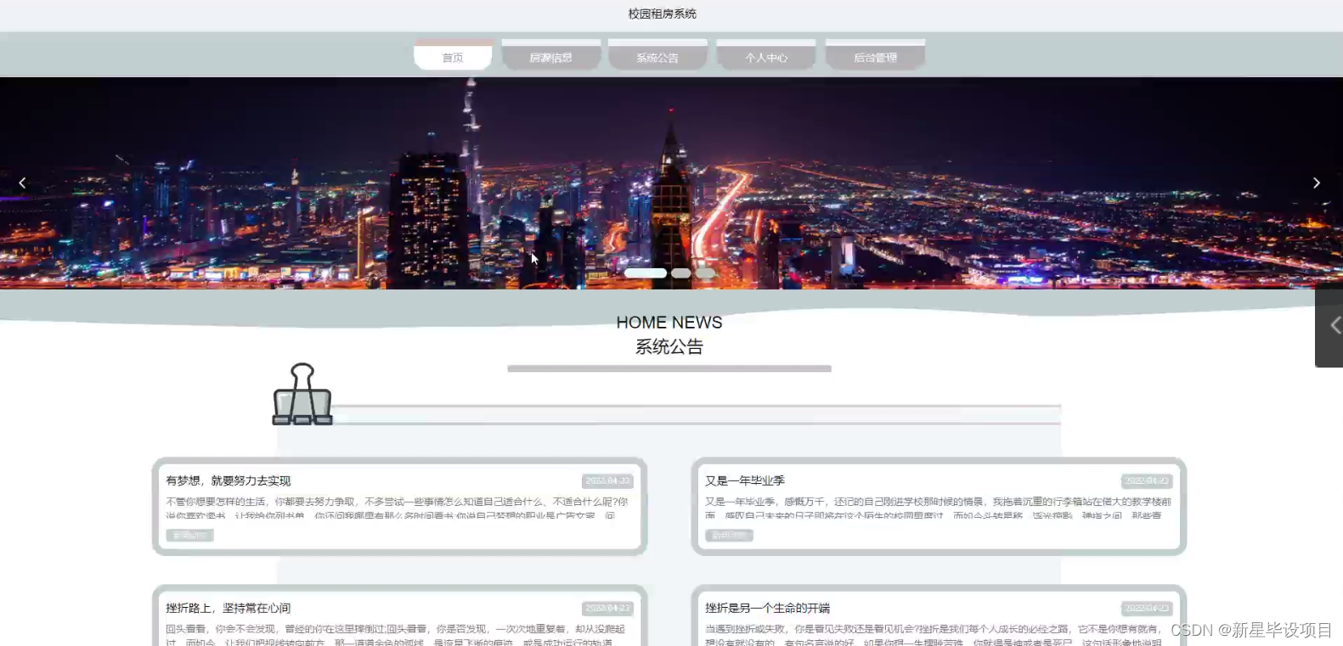
Task: Click summary text starting 当遇到挫折或失败
Action: (934, 635)
